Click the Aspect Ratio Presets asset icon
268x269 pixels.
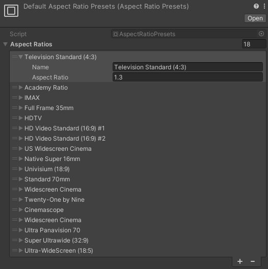[x=11, y=11]
